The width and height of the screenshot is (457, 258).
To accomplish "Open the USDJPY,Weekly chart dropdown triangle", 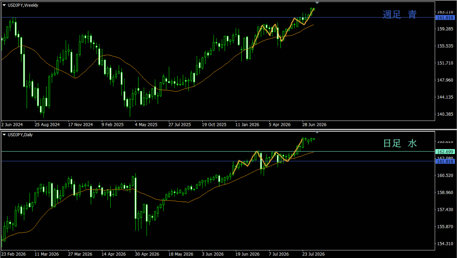I will (x=4, y=5).
